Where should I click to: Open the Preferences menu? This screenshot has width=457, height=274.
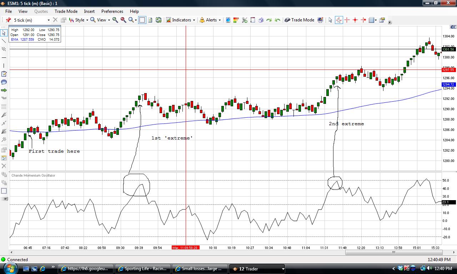coord(112,11)
